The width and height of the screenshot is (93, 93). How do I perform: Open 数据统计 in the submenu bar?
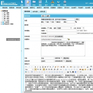point(60,8)
